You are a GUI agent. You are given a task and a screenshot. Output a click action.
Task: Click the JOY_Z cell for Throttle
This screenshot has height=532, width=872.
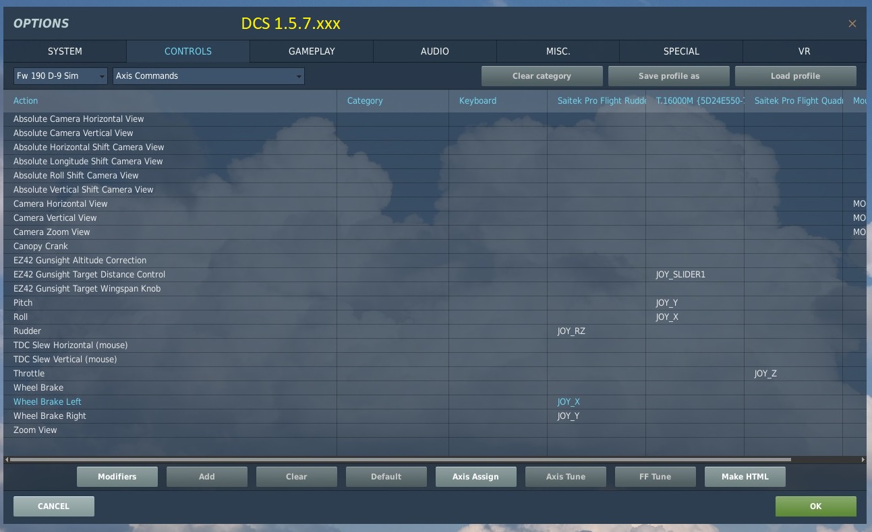(x=793, y=374)
